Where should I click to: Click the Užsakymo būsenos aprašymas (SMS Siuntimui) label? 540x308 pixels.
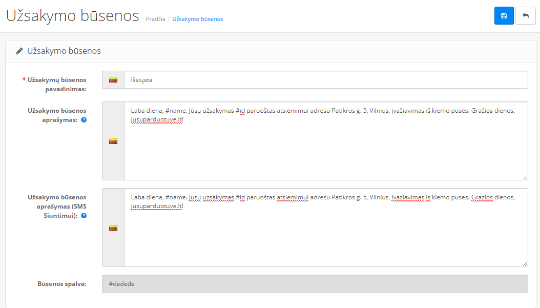tap(57, 207)
